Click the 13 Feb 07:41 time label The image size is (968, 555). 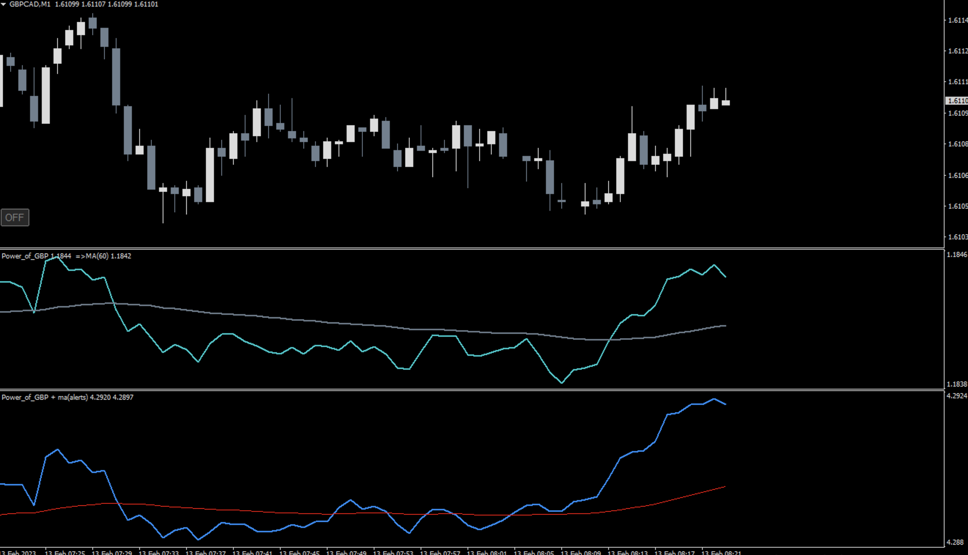(252, 552)
